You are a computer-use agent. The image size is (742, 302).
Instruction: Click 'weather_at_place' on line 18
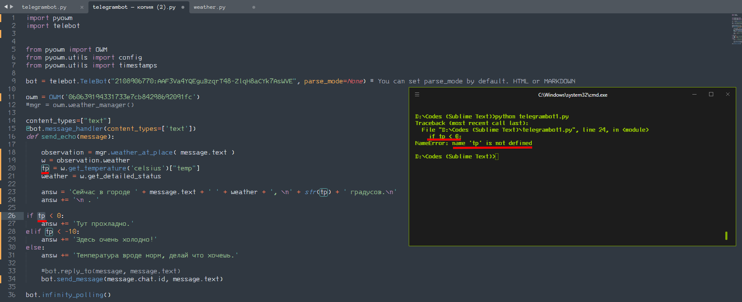click(142, 152)
